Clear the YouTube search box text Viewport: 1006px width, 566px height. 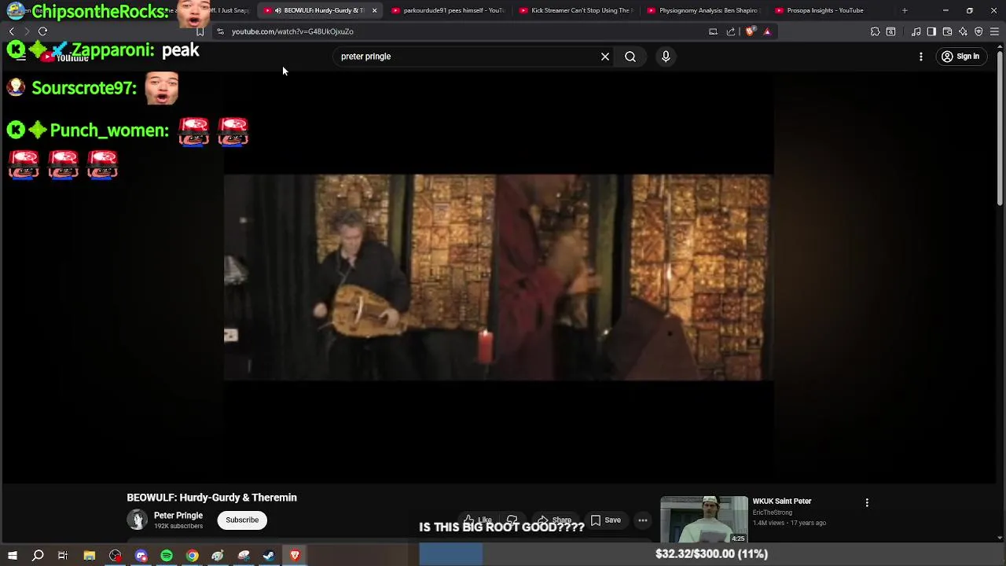click(x=605, y=57)
